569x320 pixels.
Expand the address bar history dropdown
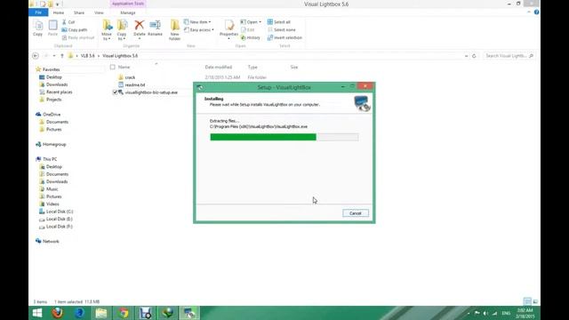click(x=466, y=56)
